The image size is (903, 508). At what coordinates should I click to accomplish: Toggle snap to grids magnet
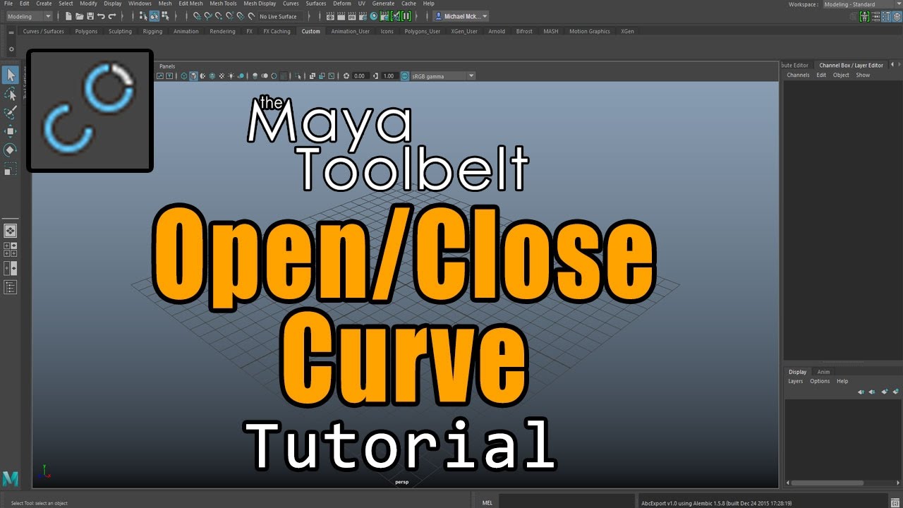[197, 16]
